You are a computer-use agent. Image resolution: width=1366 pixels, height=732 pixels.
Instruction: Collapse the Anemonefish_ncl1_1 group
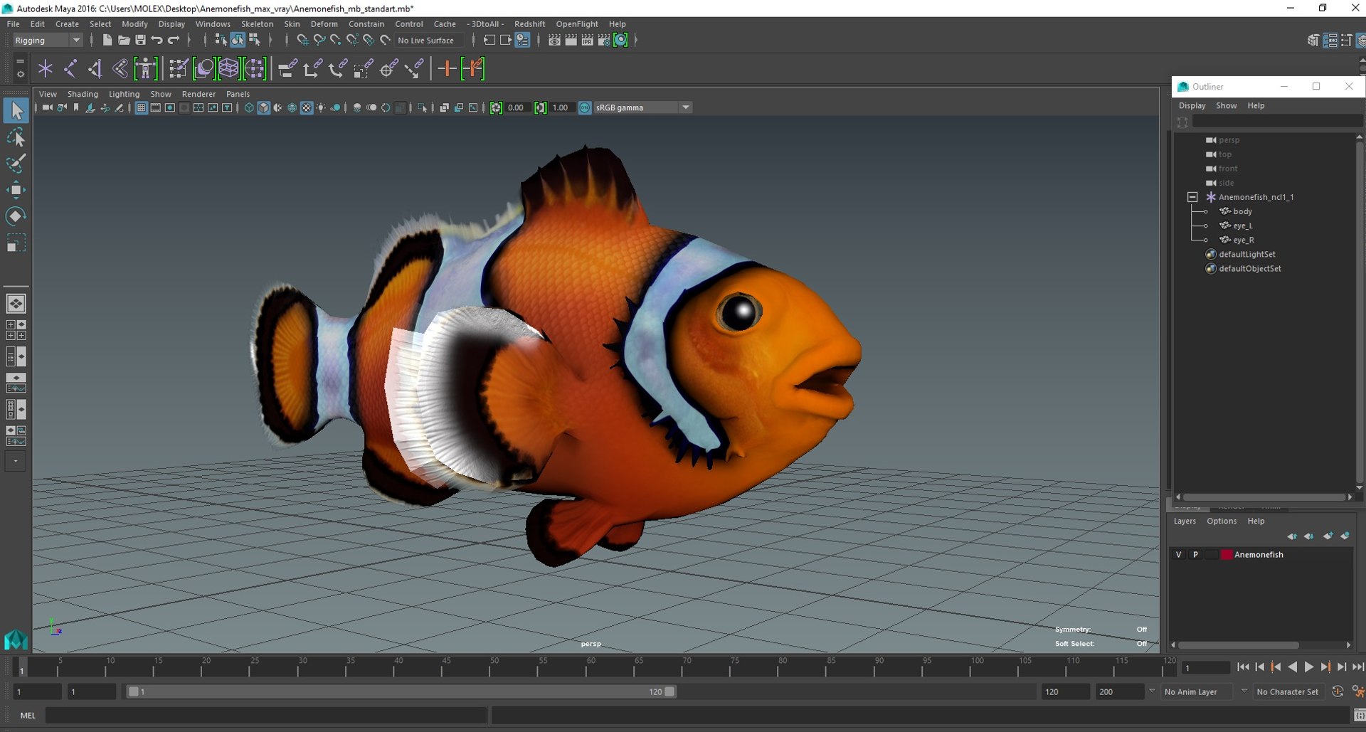point(1192,197)
